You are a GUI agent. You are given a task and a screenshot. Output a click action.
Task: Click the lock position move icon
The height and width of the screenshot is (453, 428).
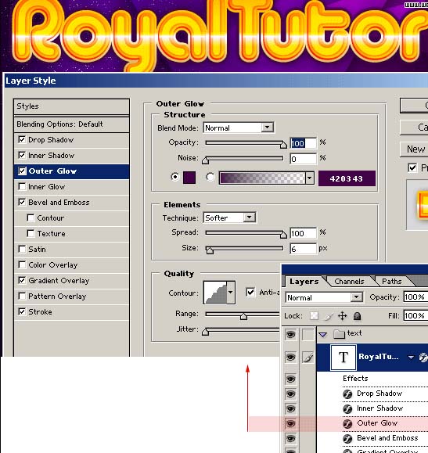click(x=343, y=316)
